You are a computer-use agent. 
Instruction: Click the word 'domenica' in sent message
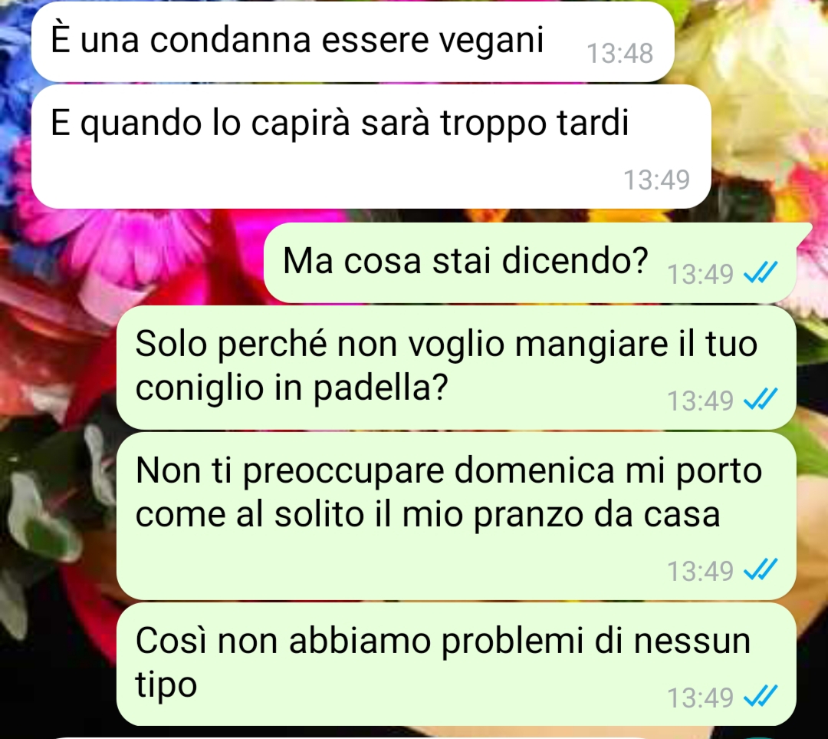pos(534,470)
